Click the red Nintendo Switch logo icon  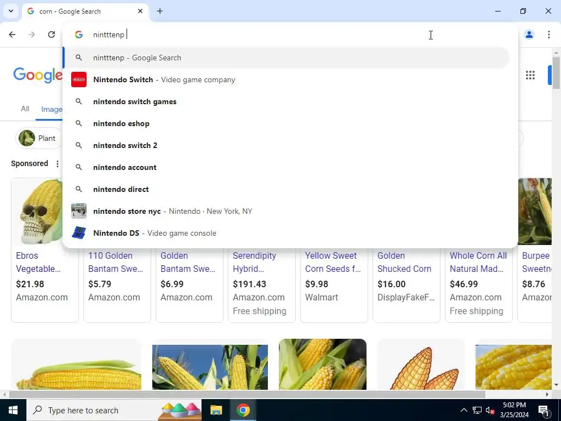coord(79,79)
